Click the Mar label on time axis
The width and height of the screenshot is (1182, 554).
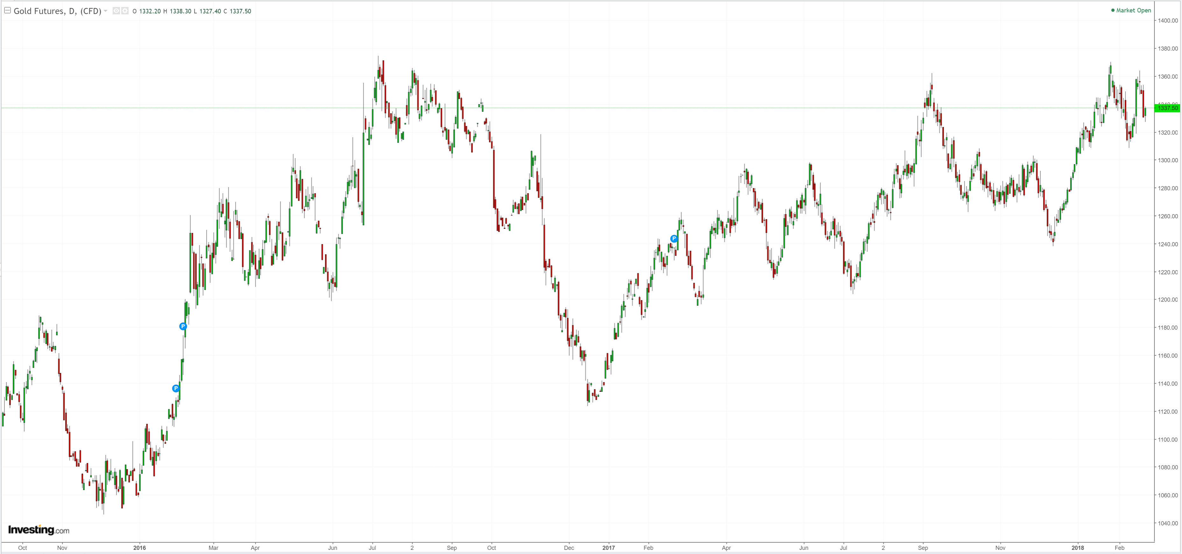click(x=213, y=548)
